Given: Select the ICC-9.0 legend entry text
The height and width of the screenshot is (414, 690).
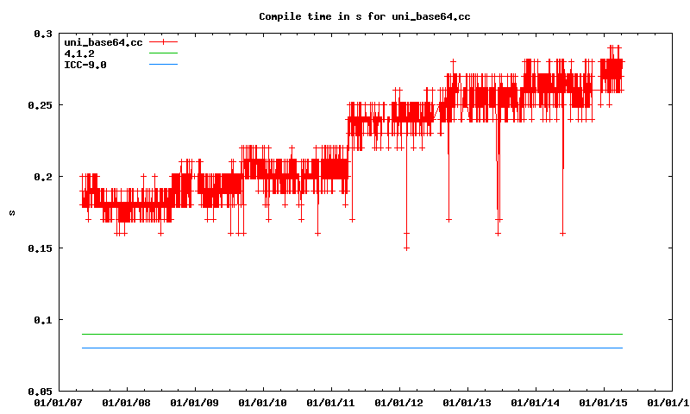Looking at the screenshot, I should pos(85,65).
